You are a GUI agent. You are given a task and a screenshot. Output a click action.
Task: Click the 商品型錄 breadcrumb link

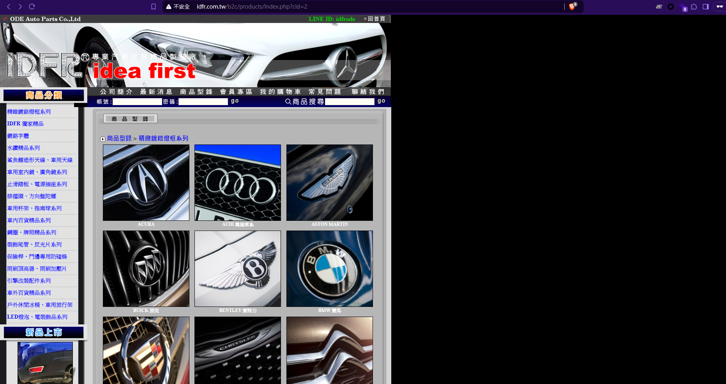119,138
